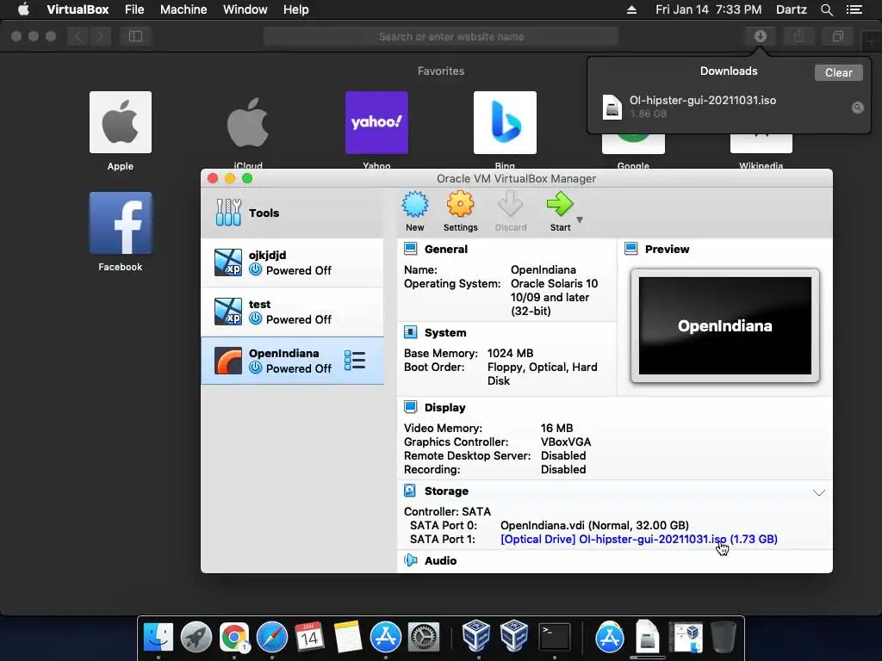Open Notes from the Dock
This screenshot has width=882, height=661.
348,638
